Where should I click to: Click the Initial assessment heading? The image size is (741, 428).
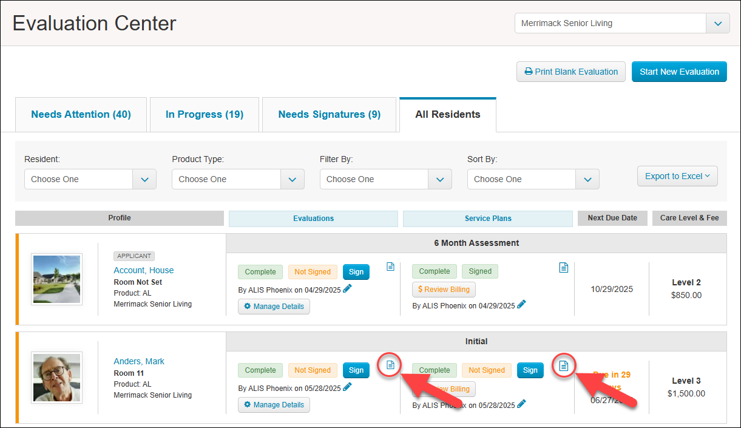[x=476, y=341]
